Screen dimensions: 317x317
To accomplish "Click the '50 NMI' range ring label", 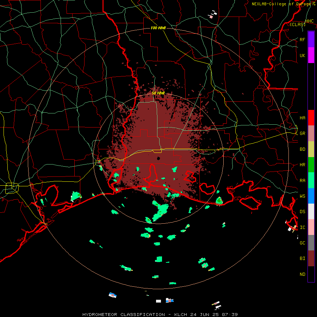I will click(158, 93).
